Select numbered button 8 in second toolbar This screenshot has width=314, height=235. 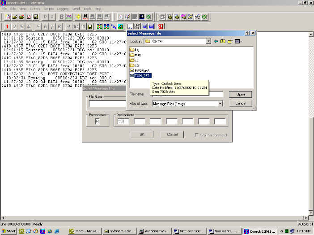tap(59, 26)
